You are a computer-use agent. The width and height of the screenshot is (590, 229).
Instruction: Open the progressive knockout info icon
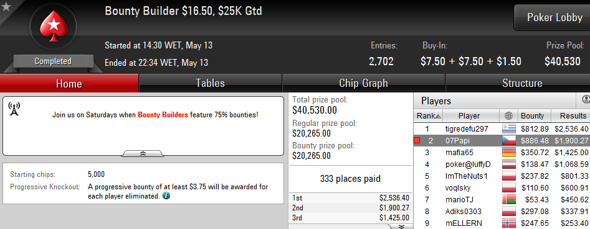pos(166,195)
